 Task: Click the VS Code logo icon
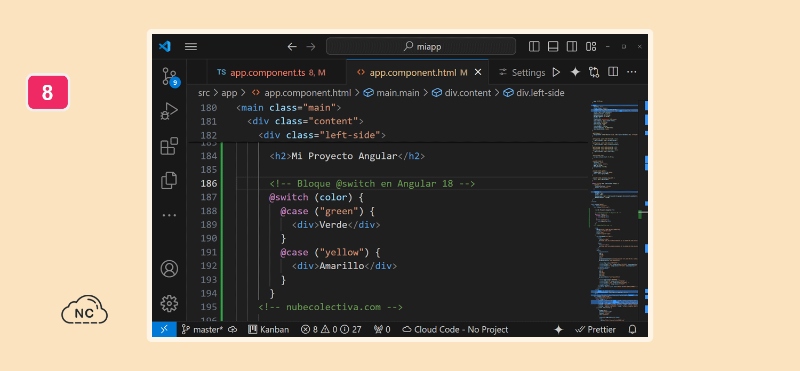pos(165,46)
